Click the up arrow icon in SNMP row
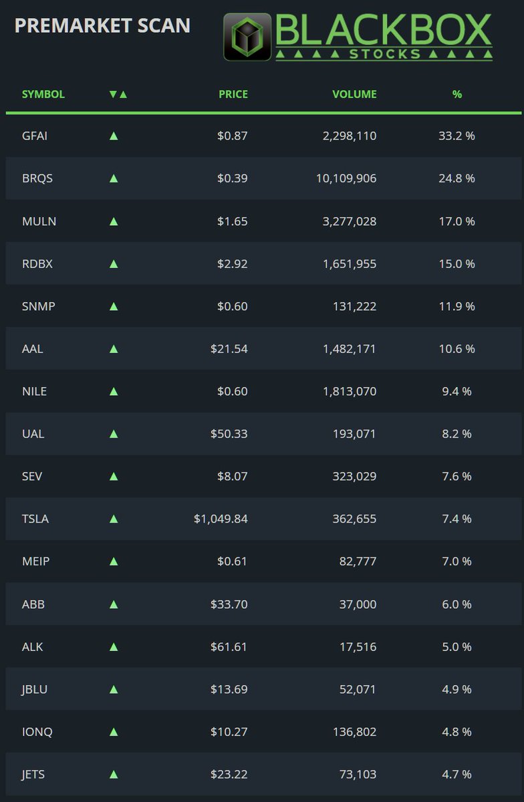 tap(114, 306)
